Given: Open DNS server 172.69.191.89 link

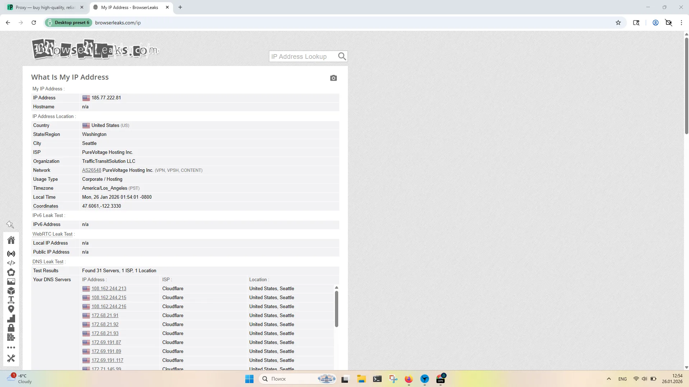Looking at the screenshot, I should pyautogui.click(x=106, y=351).
